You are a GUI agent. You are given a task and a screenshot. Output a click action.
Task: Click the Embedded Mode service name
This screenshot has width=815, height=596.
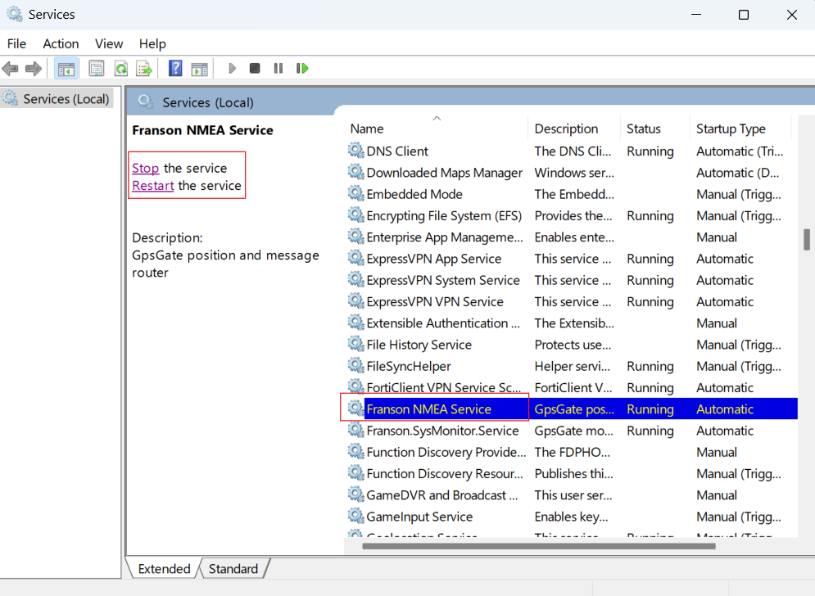414,194
